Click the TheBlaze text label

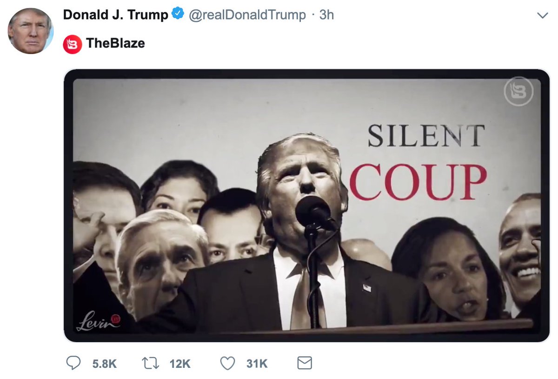click(115, 43)
